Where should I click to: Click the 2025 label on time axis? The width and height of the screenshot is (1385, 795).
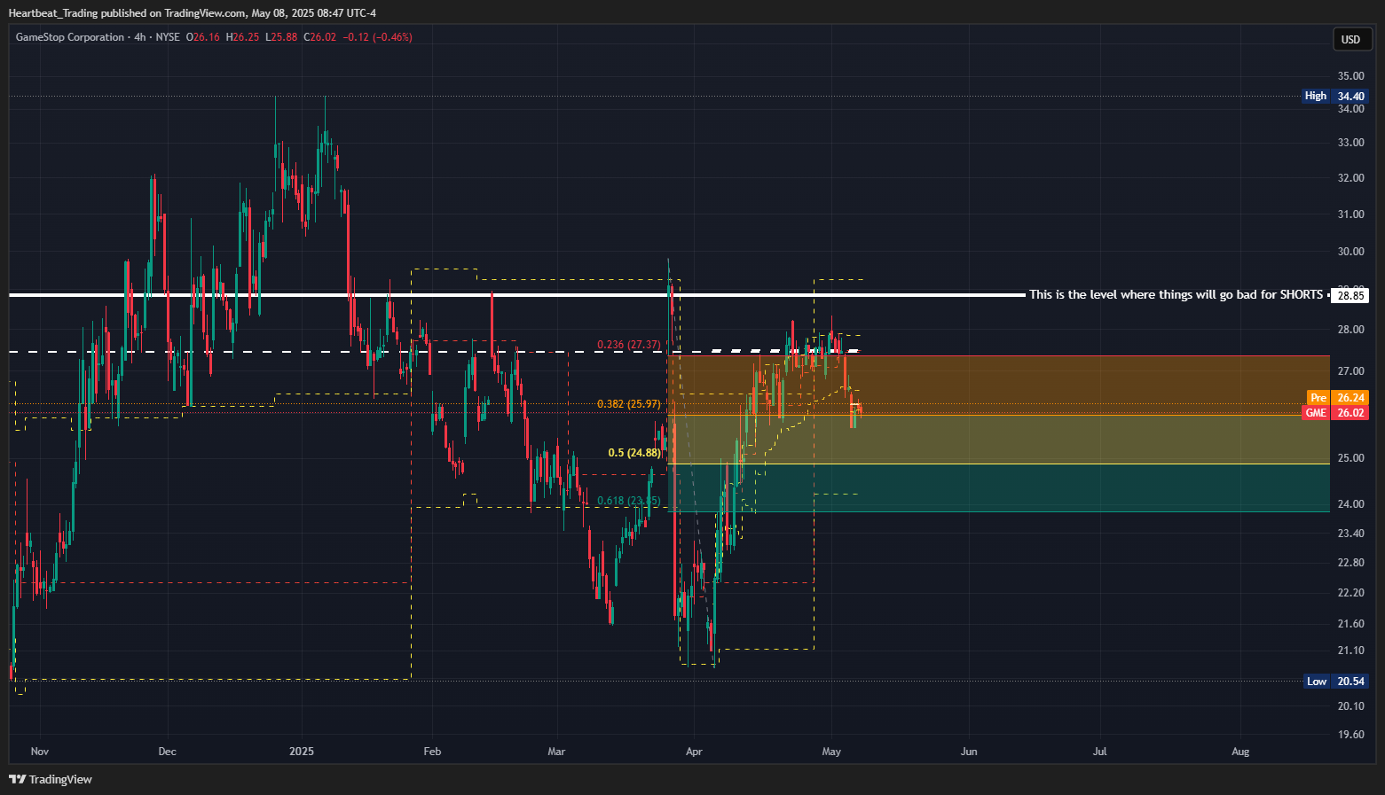pos(302,752)
